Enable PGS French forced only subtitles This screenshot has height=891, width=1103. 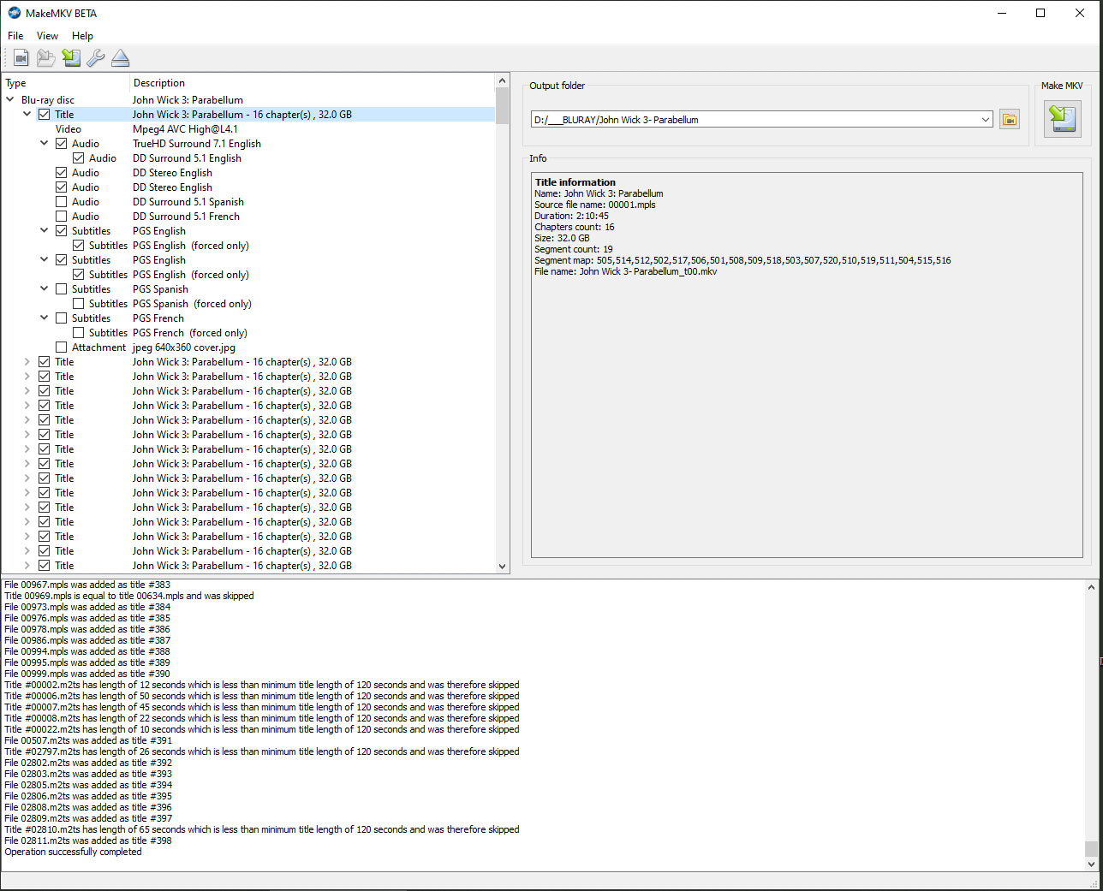(79, 333)
